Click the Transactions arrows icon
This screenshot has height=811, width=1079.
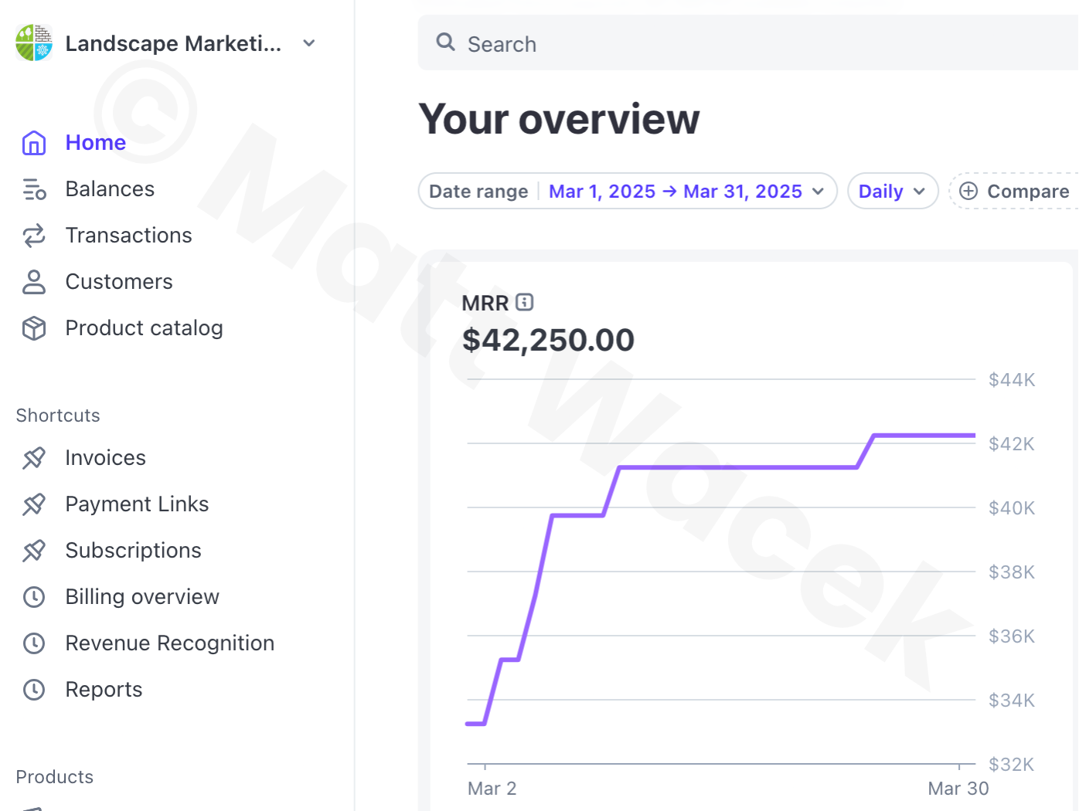coord(34,236)
